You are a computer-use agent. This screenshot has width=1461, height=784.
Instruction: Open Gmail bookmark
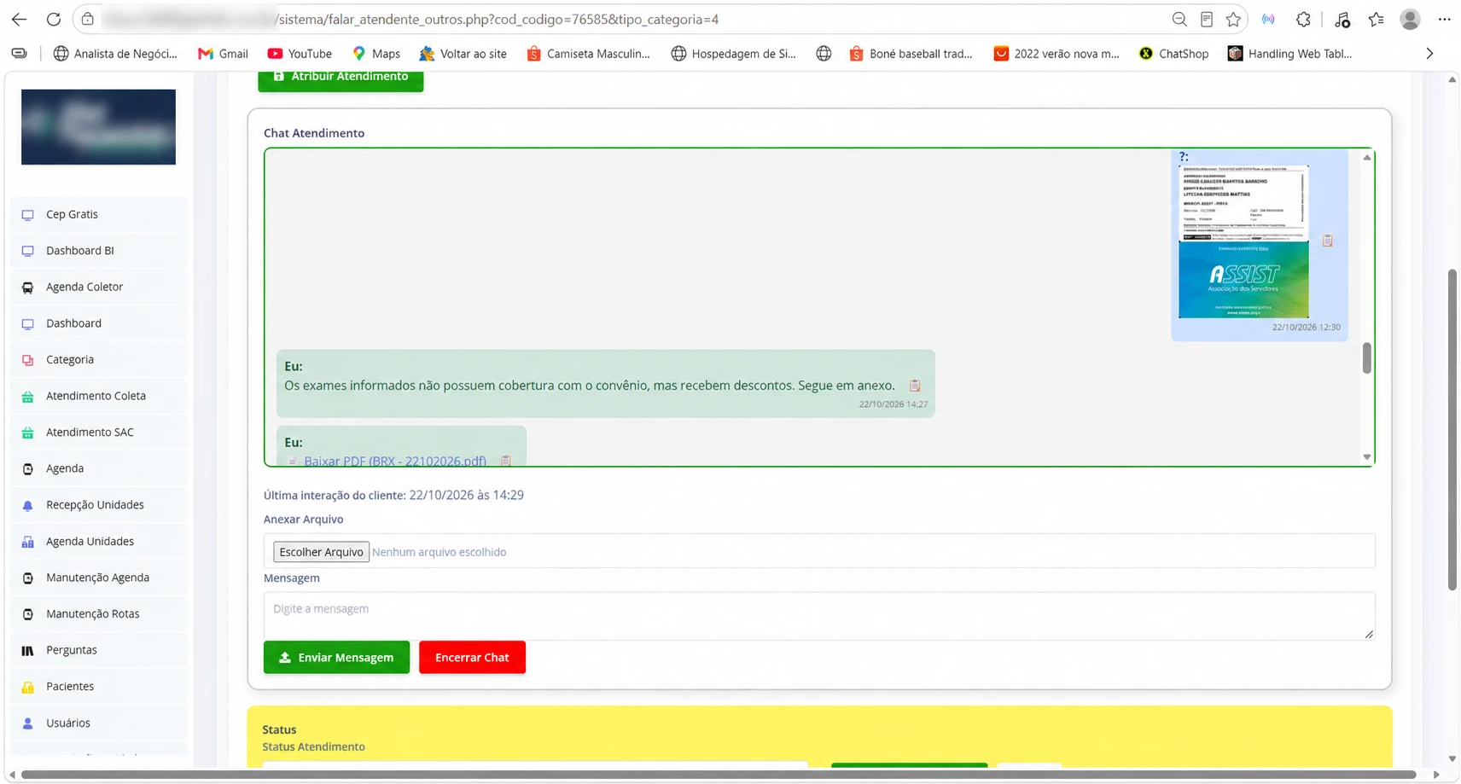coord(223,54)
